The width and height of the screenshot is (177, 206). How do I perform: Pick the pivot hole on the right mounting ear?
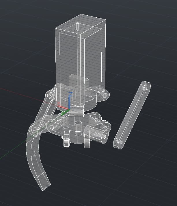tap(105, 95)
